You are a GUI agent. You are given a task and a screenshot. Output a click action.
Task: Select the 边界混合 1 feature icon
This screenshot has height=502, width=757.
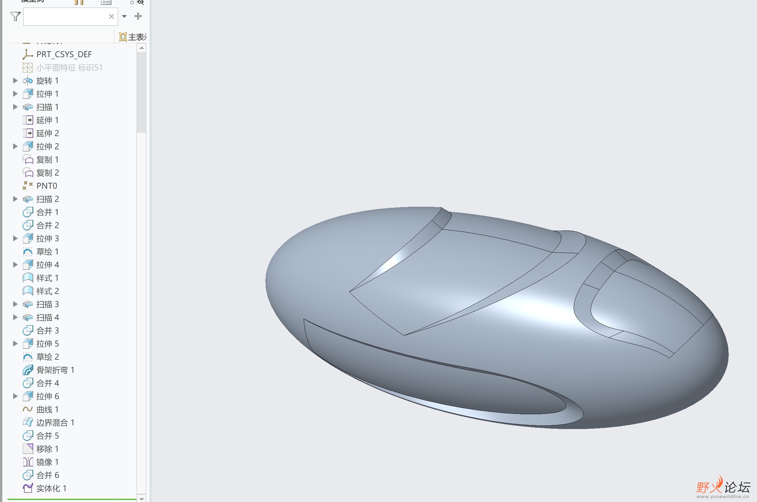28,422
